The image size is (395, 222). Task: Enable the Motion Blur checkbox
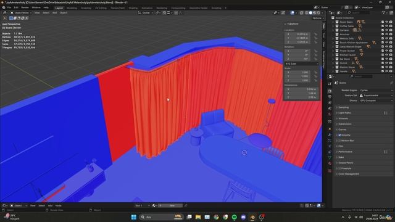click(x=339, y=141)
